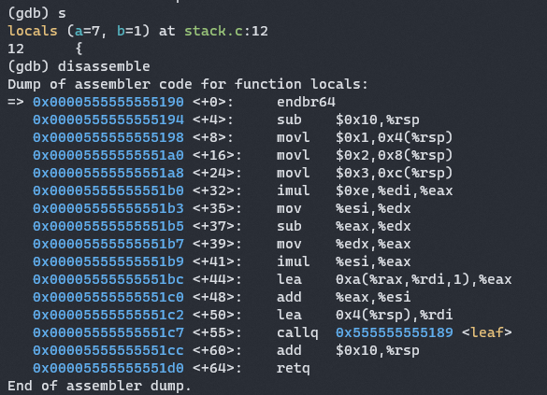This screenshot has width=547, height=395.
Task: Click the endbr64 instruction
Action: coord(306,102)
